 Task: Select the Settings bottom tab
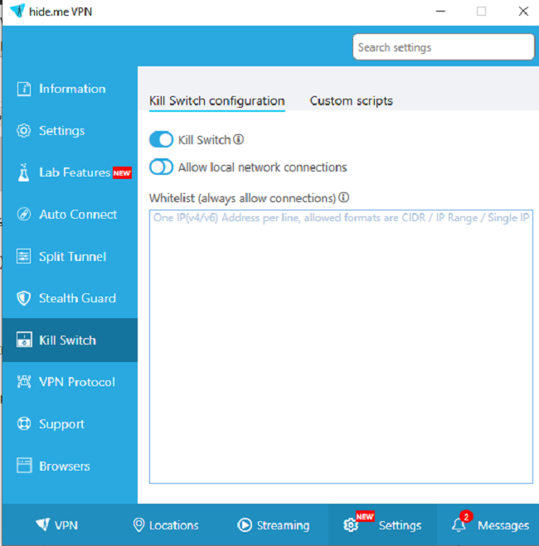382,524
